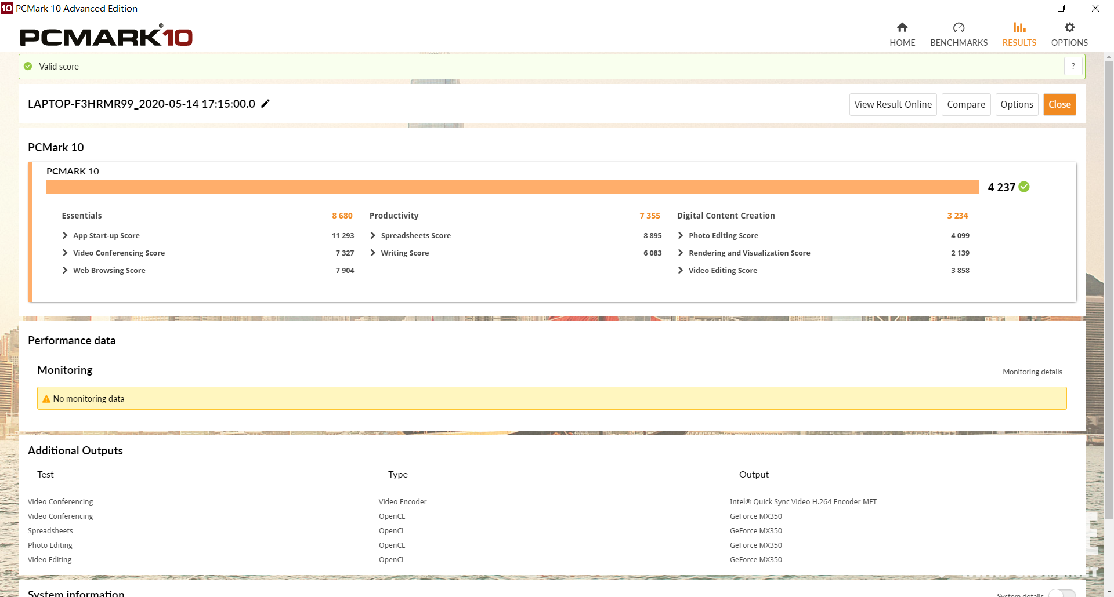Click the Video Encoder type cell

pos(403,502)
